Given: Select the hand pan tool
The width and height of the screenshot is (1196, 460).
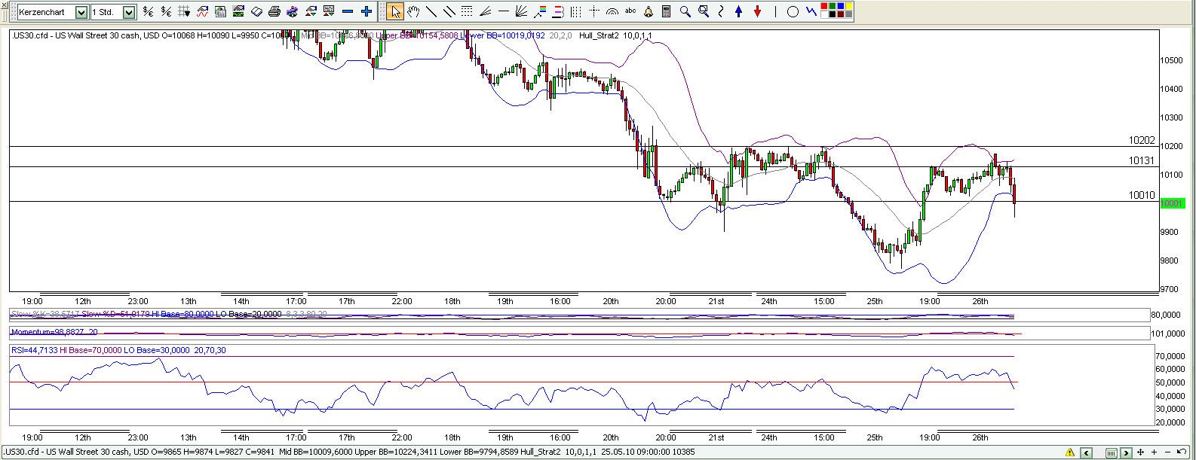Looking at the screenshot, I should coord(413,11).
